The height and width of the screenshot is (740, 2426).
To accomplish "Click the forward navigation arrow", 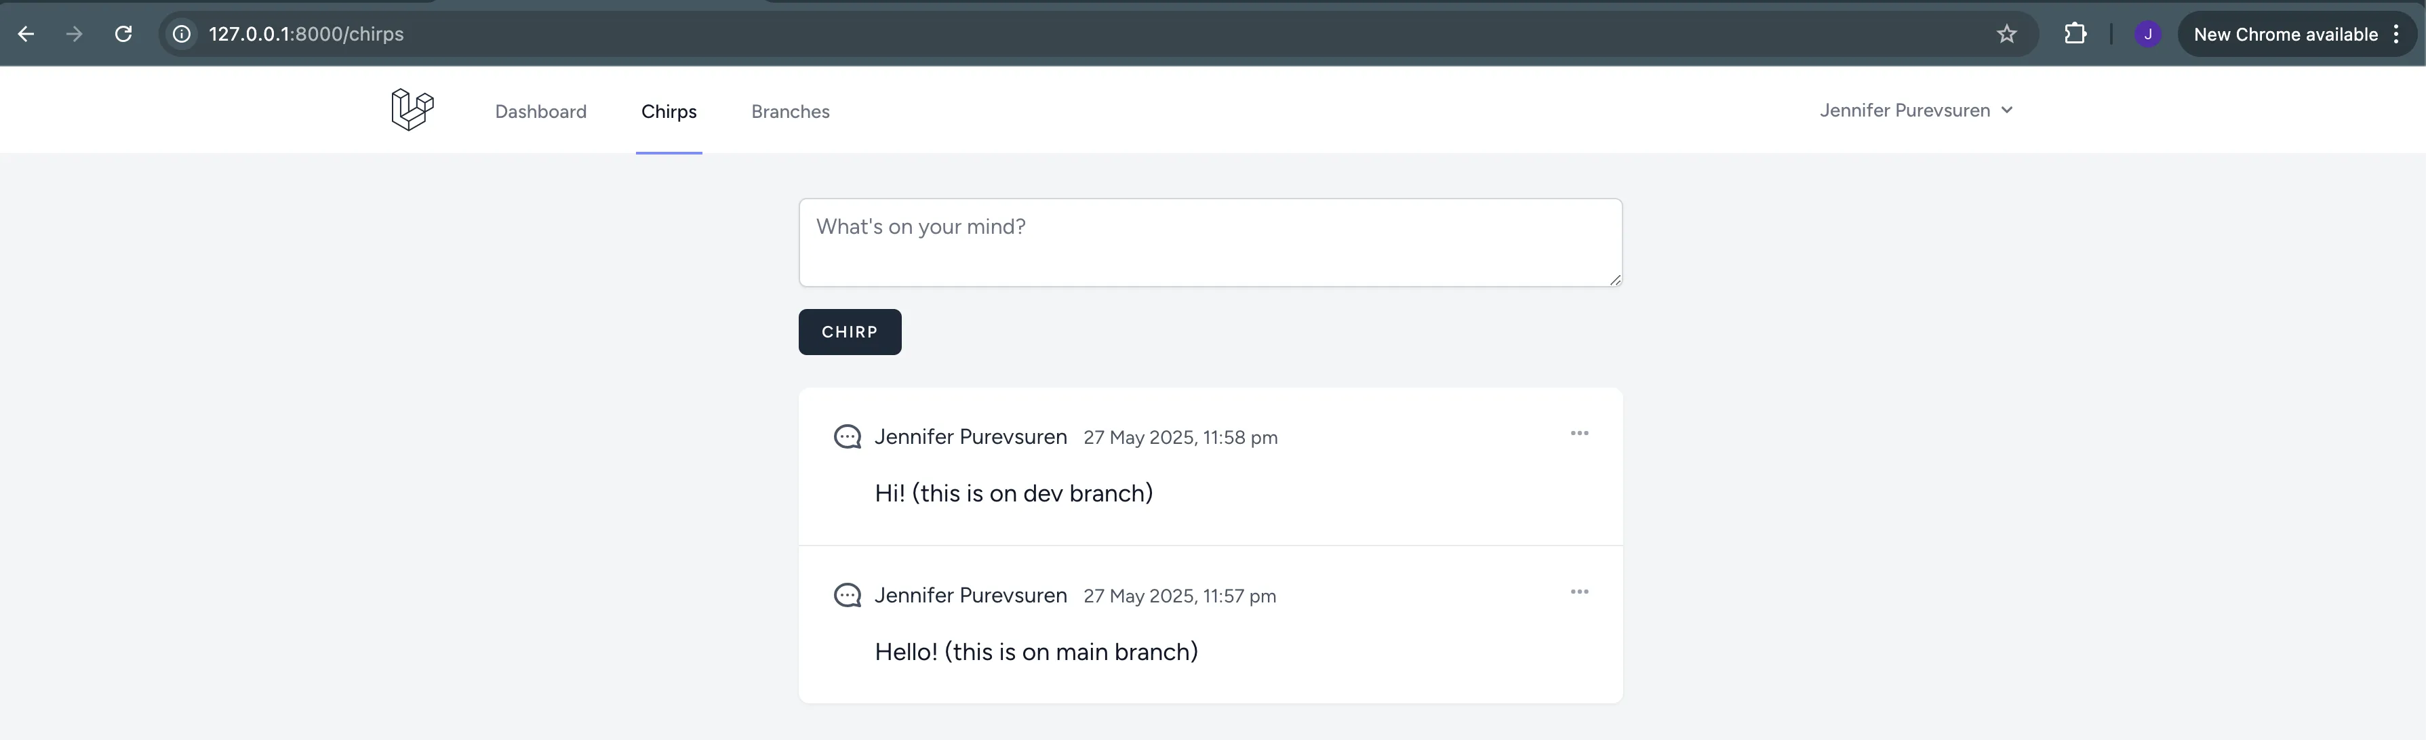I will [75, 34].
